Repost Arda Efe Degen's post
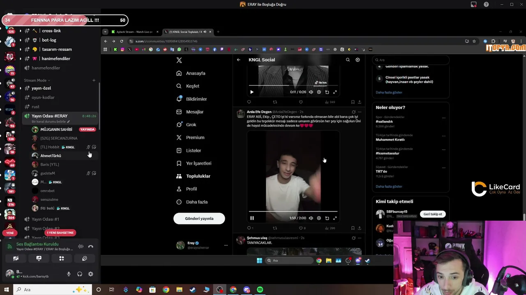526x295 pixels. 275,228
